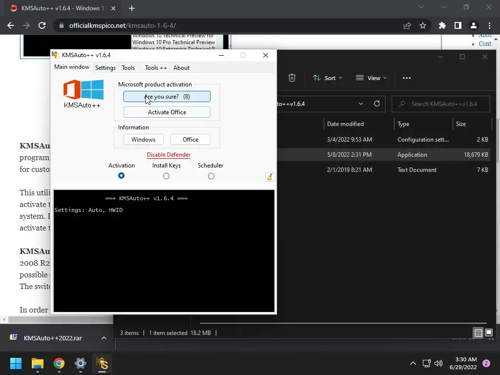The image size is (500, 375).
Task: Select the Scheduler radio button
Action: pyautogui.click(x=211, y=176)
